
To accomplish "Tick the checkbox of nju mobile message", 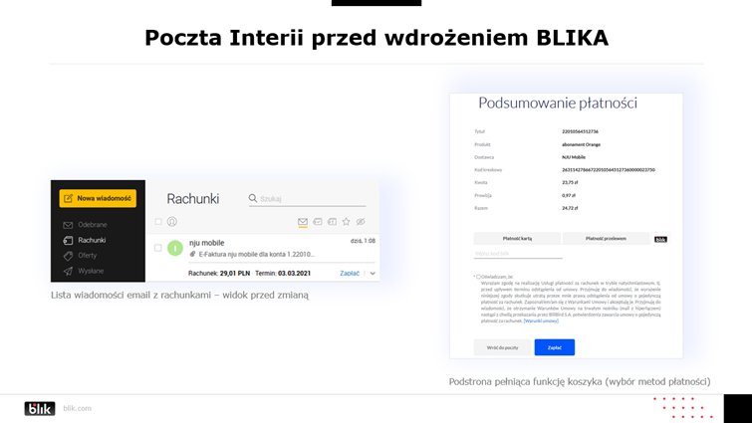I will point(157,248).
